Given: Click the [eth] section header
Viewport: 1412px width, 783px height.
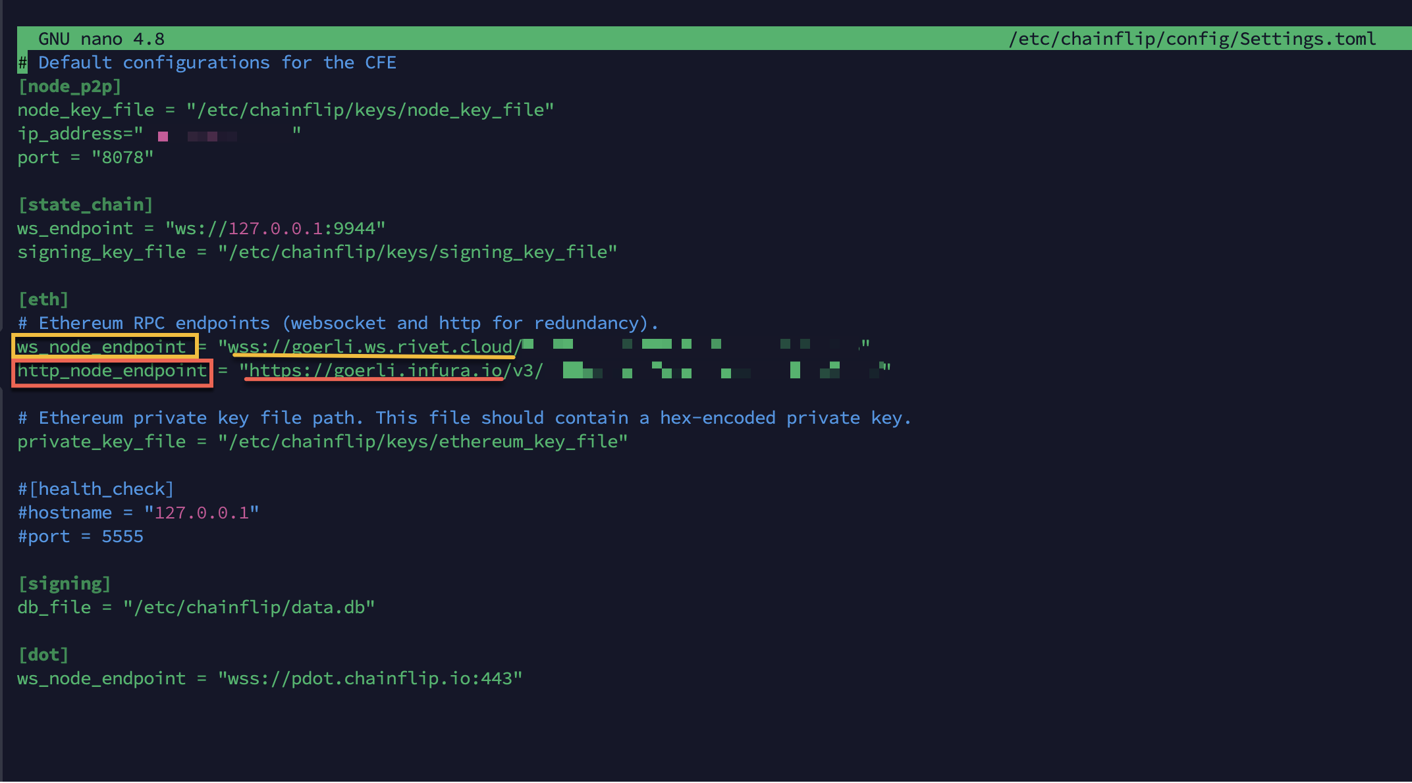Looking at the screenshot, I should click(43, 299).
